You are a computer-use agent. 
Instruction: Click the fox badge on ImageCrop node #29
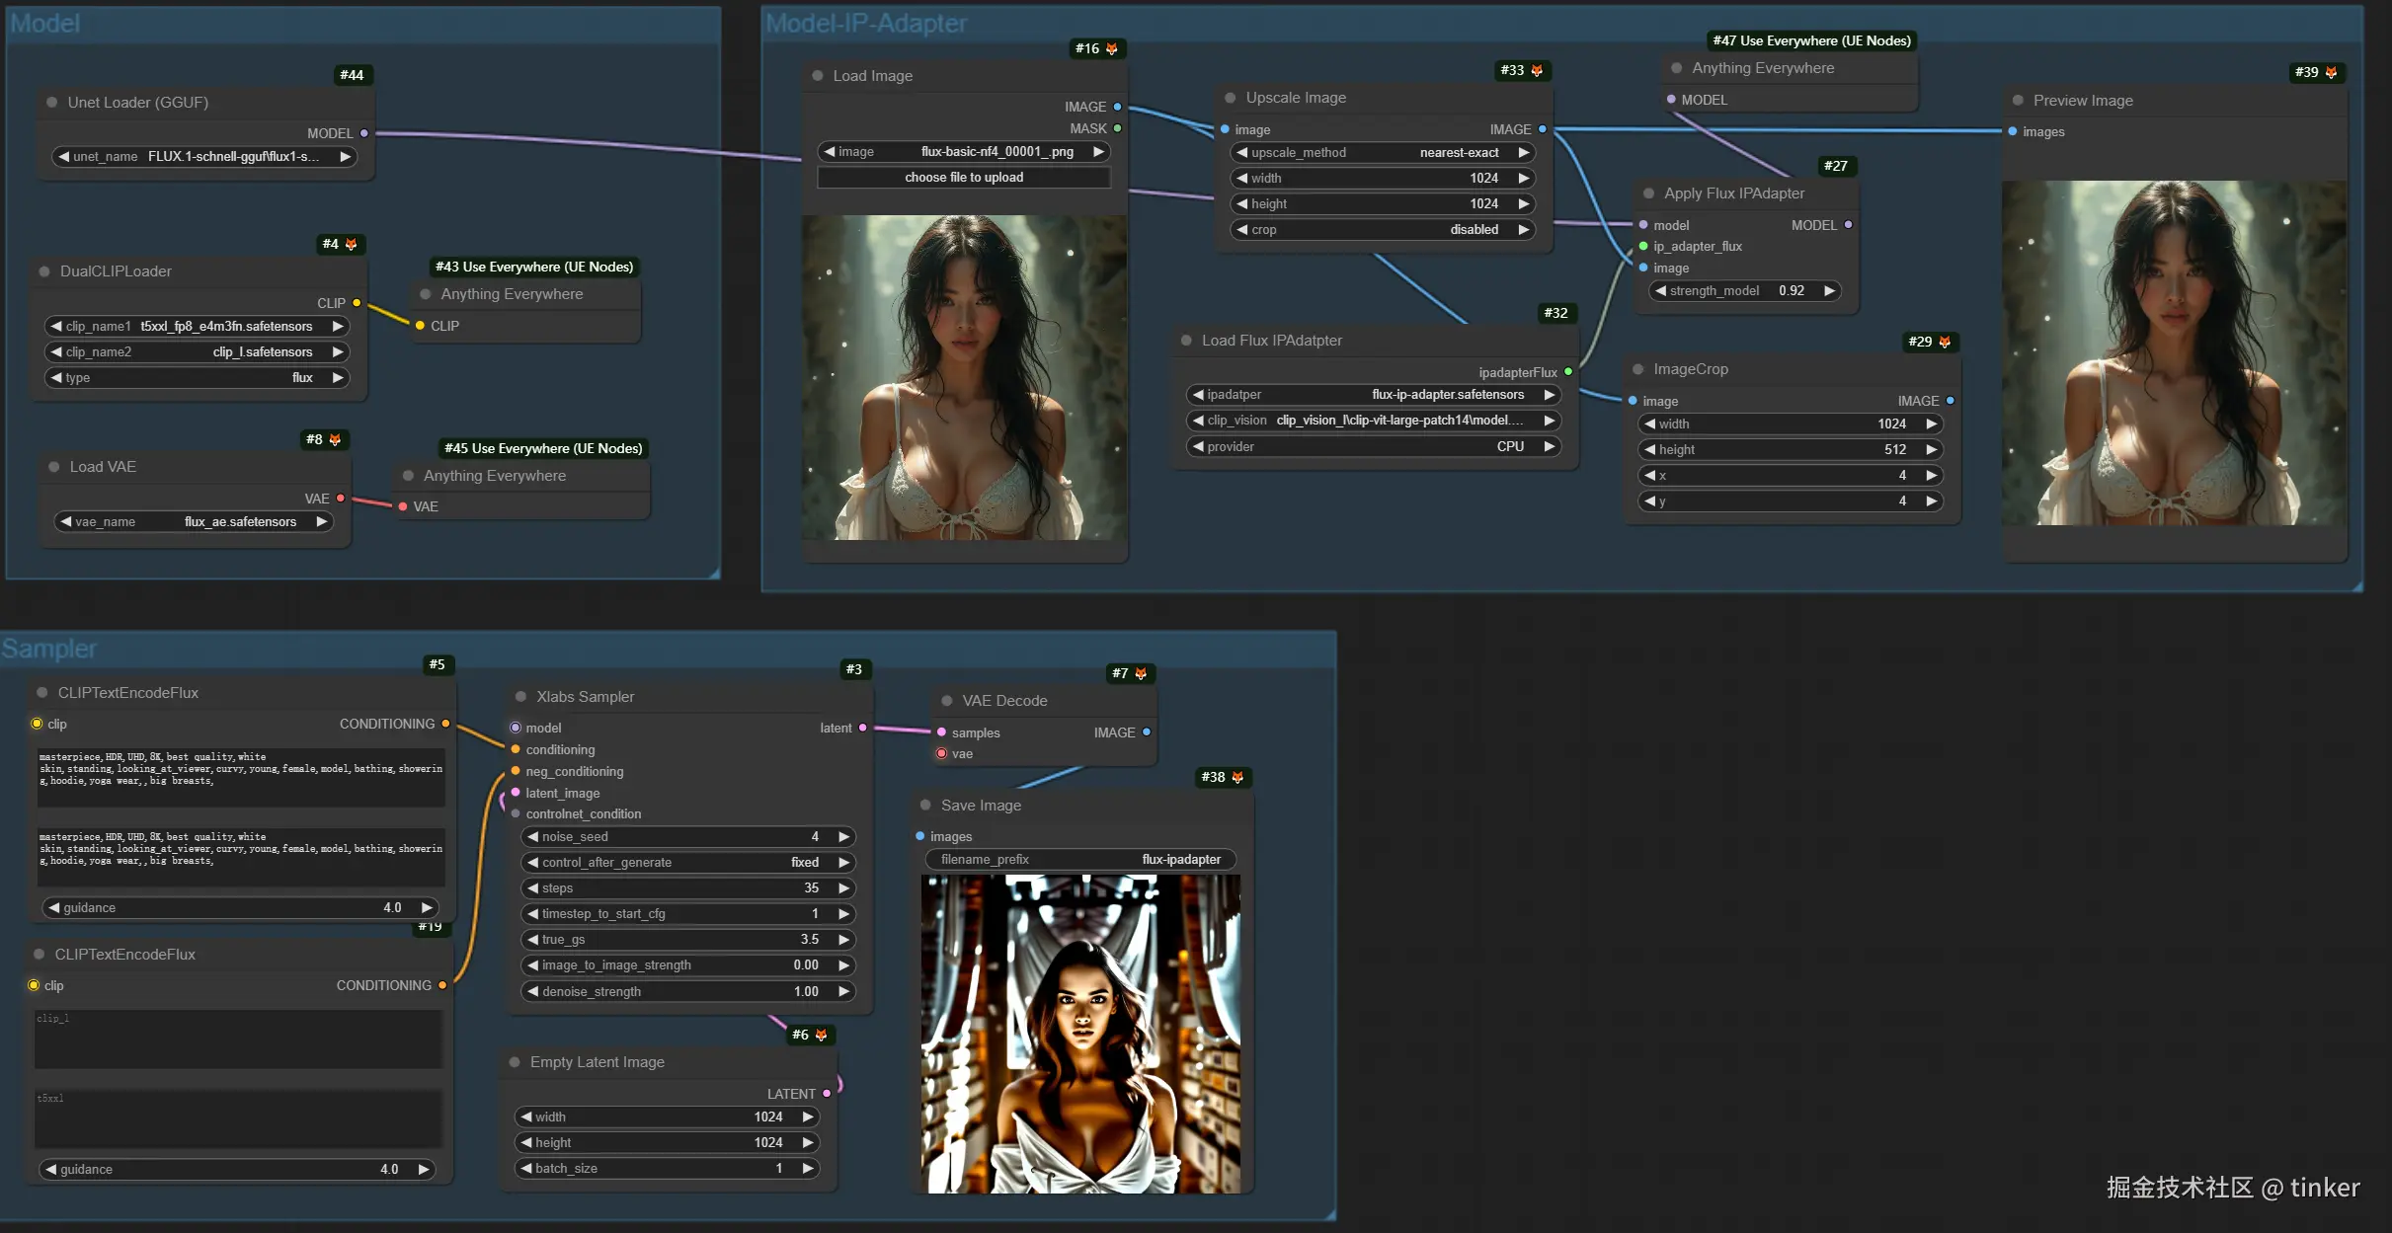coord(1945,342)
